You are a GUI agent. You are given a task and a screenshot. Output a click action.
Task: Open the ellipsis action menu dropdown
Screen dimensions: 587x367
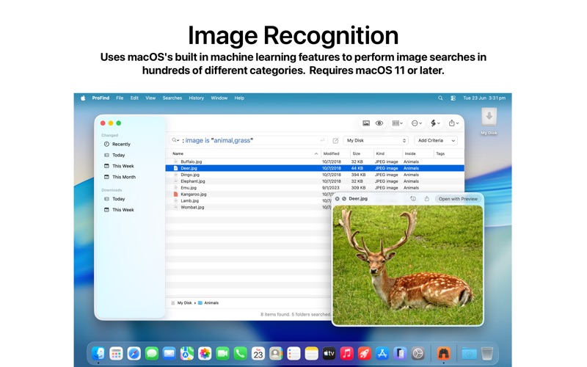coord(416,123)
